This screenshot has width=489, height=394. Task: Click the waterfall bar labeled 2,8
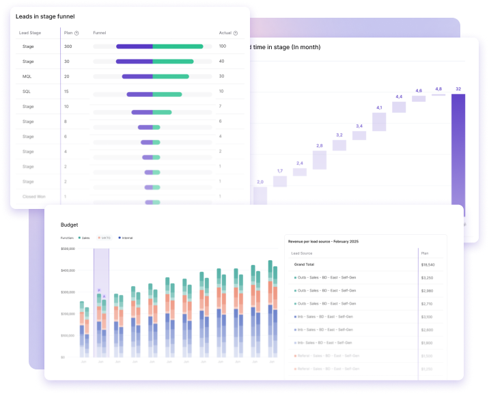click(319, 160)
